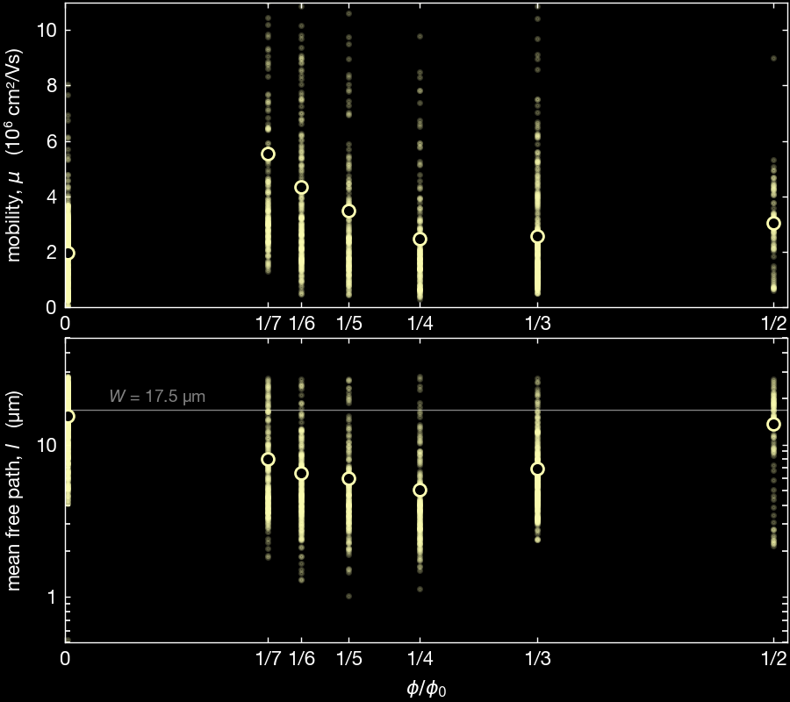Viewport: 790px width, 702px height.
Task: Click the ϕ/ϕ0 x-axis label at bottom
Action: pyautogui.click(x=426, y=688)
